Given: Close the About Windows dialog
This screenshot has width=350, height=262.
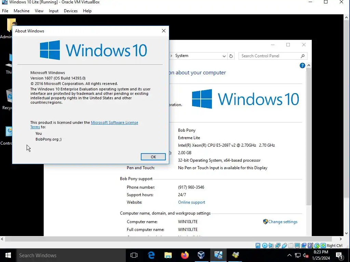Looking at the screenshot, I should pyautogui.click(x=164, y=31).
